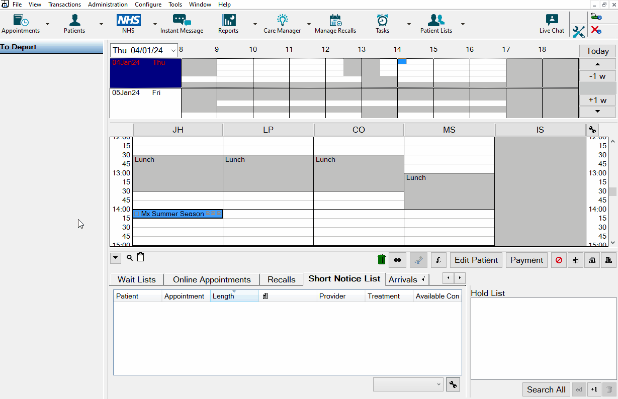Screen dimensions: 618x399
Task: Click the split appointment icon button
Action: coord(575,260)
